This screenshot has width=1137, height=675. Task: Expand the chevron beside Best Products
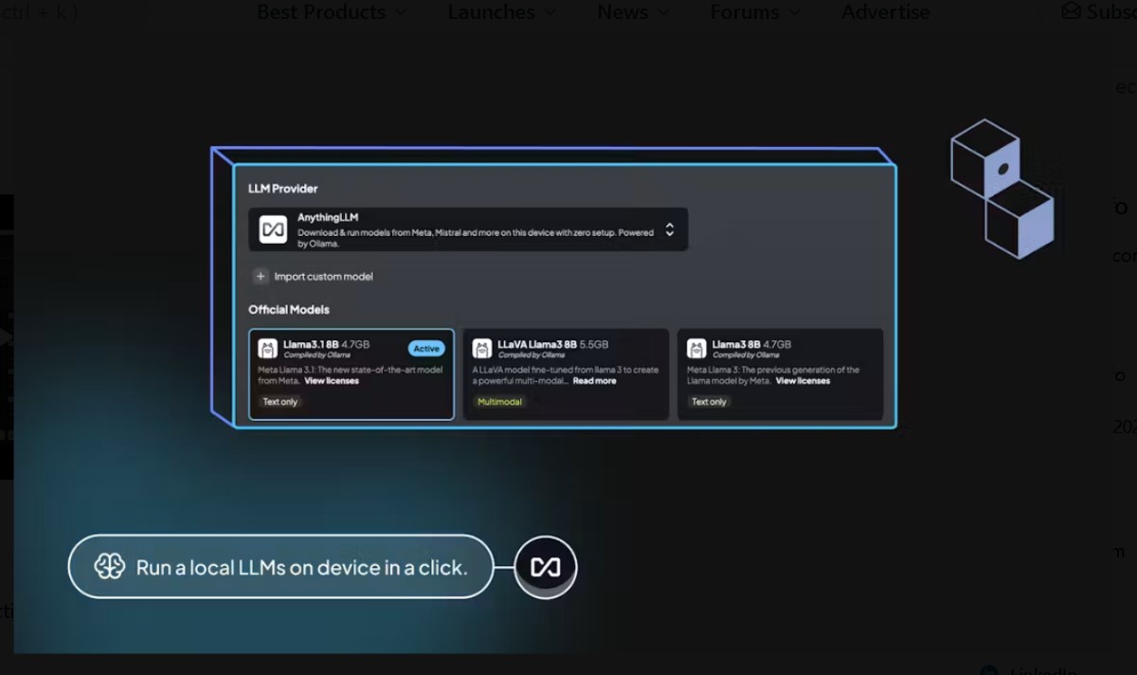(x=400, y=13)
